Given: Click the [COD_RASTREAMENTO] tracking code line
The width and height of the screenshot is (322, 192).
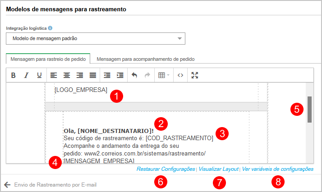Looking at the screenshot, I should click(138, 138).
